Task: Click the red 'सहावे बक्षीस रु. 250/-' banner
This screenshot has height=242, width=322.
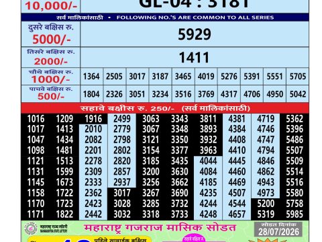Action: pyautogui.click(x=165, y=108)
